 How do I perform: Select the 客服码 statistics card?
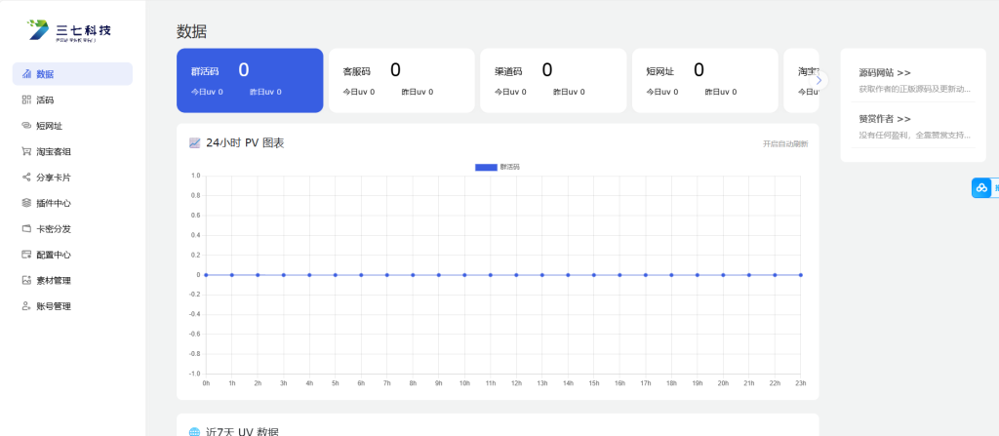click(x=401, y=80)
